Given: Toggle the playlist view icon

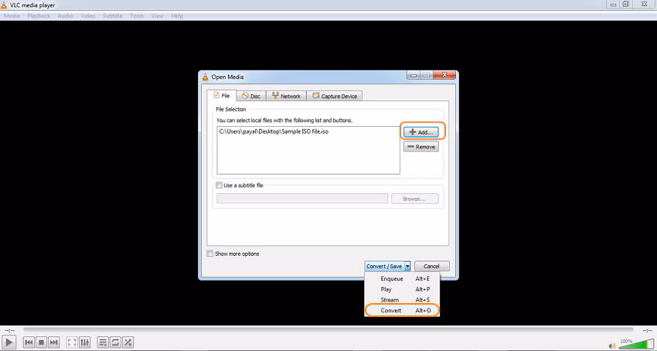Looking at the screenshot, I should click(103, 342).
